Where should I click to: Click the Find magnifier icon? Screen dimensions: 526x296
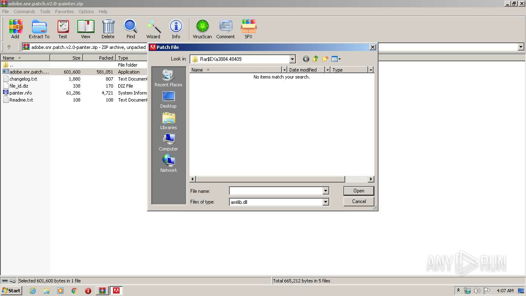pyautogui.click(x=131, y=29)
